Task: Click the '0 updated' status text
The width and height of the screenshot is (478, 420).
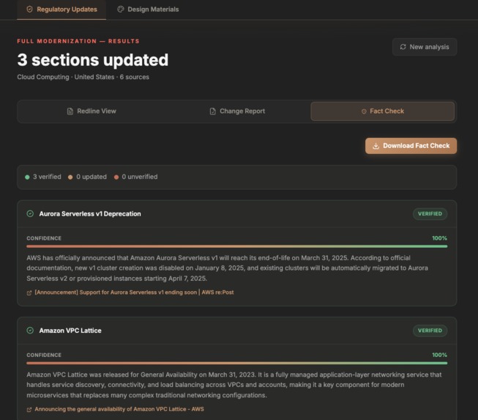Action: pos(92,177)
